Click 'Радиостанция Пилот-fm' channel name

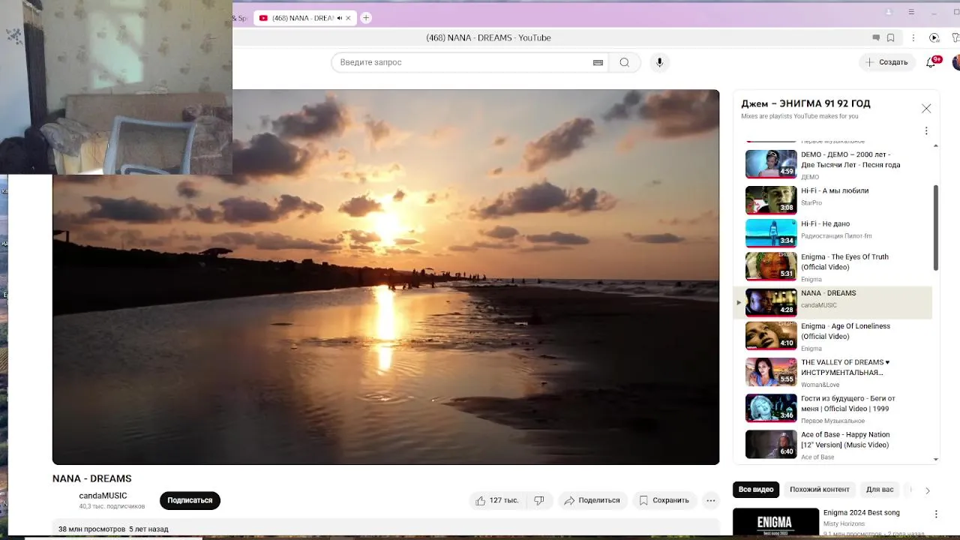(836, 236)
